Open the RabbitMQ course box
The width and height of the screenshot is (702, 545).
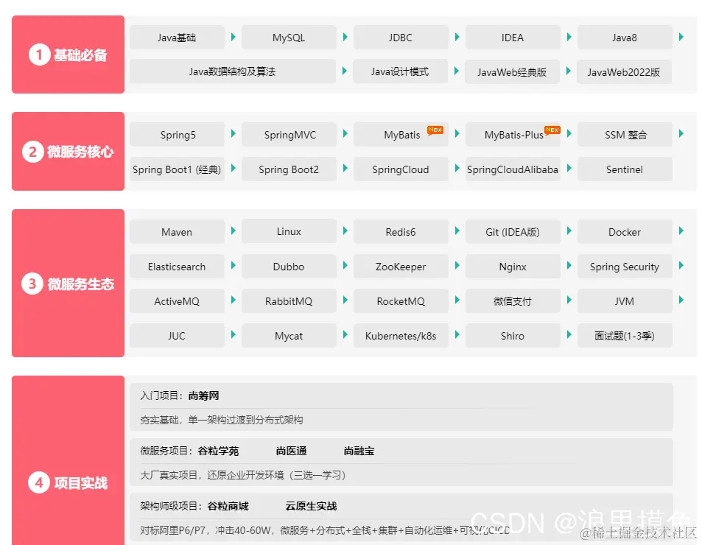point(289,300)
